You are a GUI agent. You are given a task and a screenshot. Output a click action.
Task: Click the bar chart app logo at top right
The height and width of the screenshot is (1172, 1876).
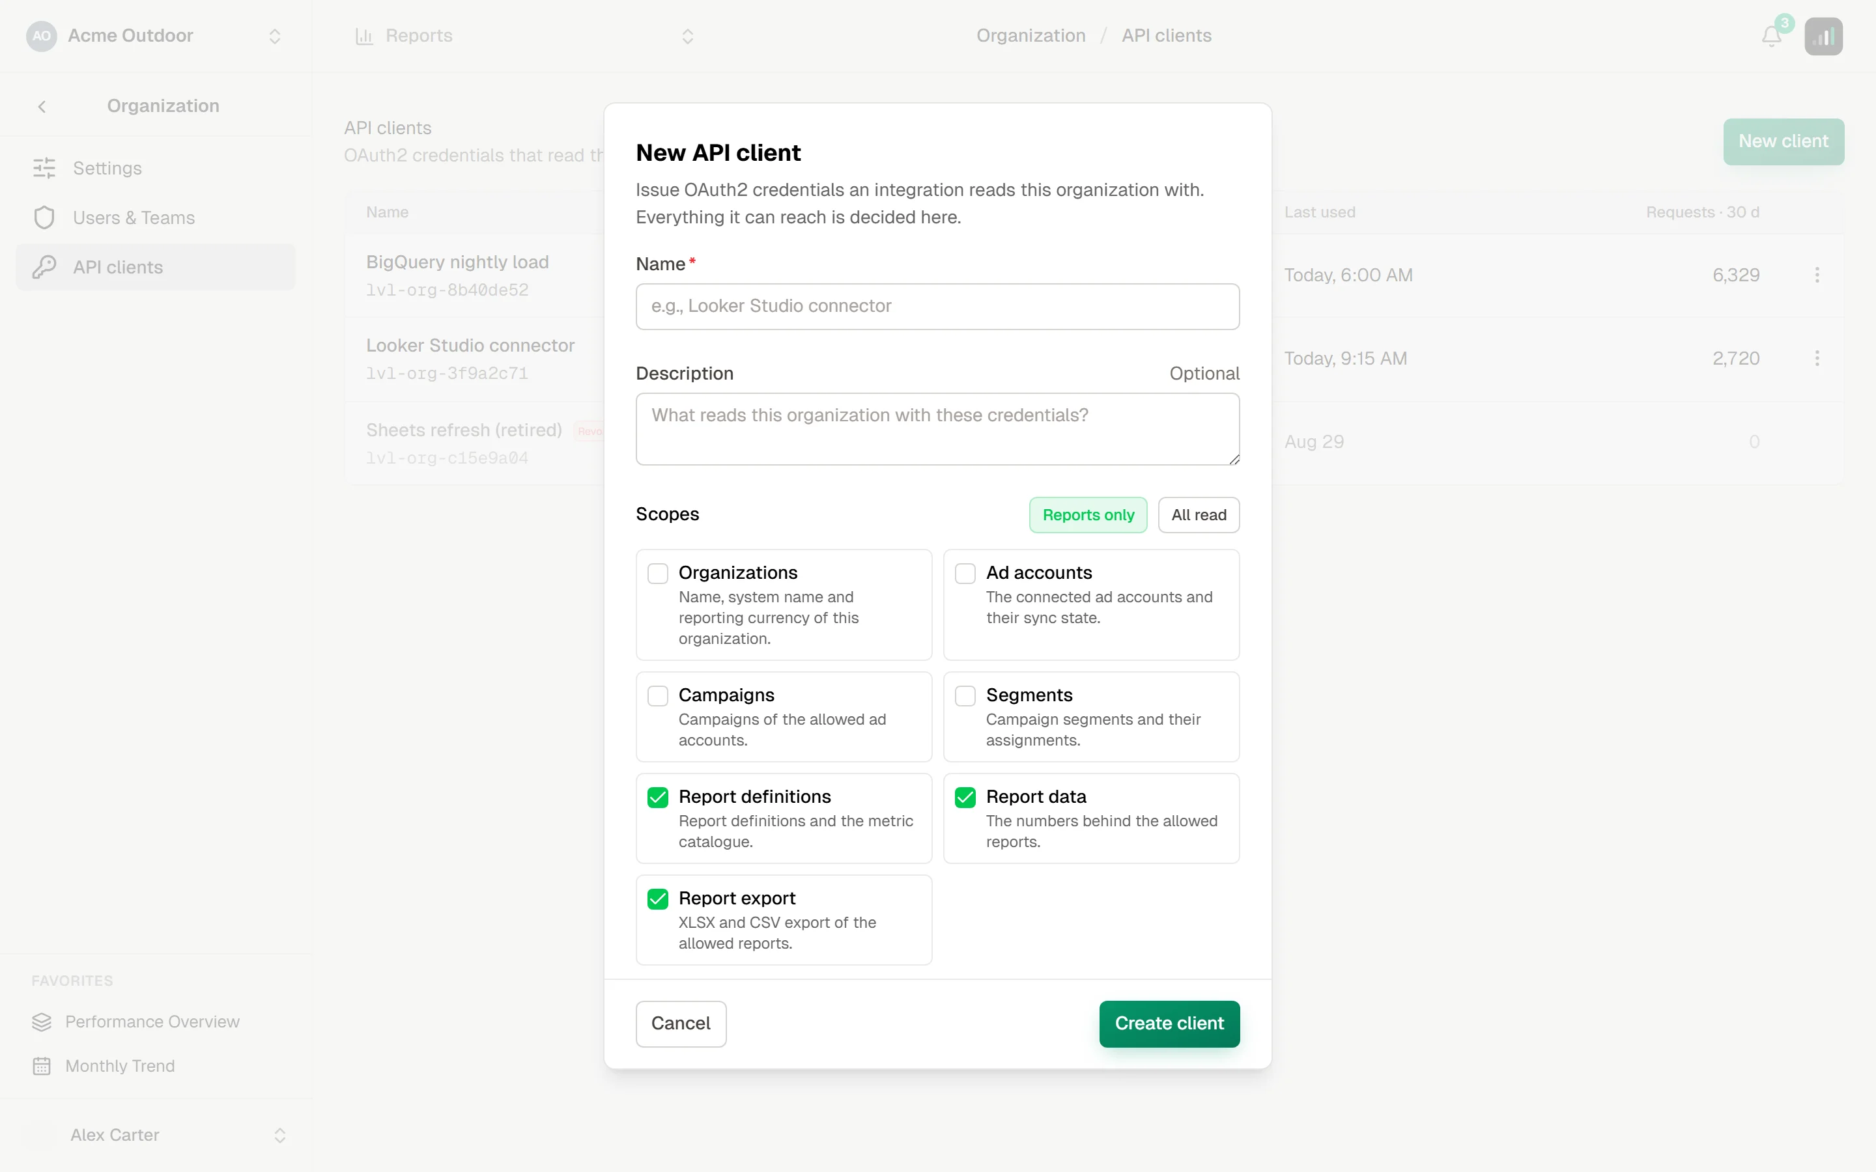pos(1823,36)
